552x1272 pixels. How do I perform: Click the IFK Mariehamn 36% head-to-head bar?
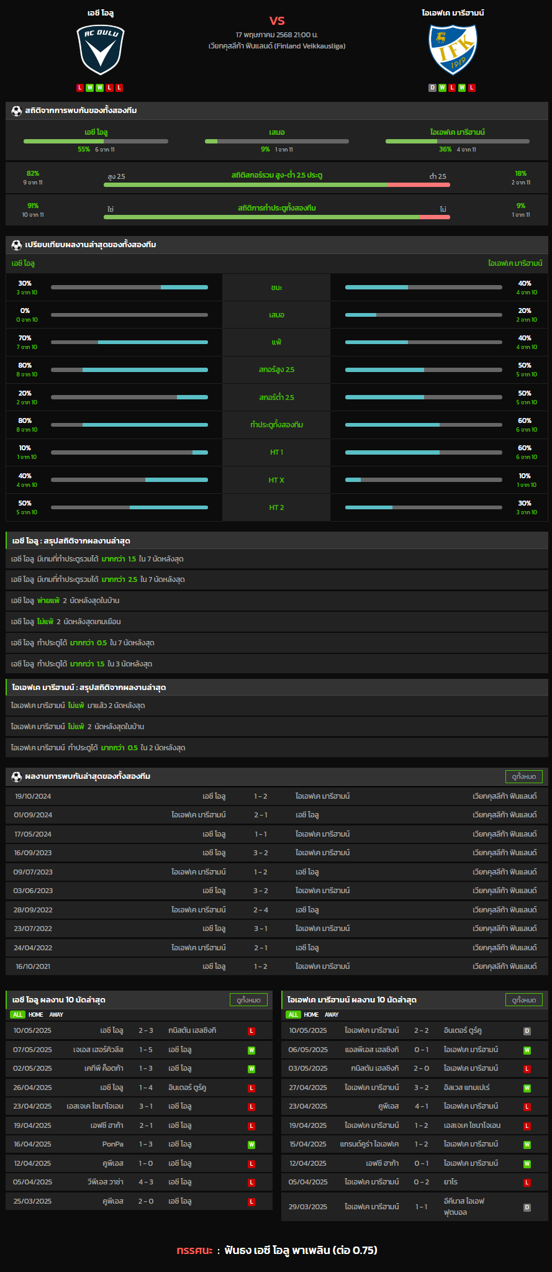coord(458,142)
